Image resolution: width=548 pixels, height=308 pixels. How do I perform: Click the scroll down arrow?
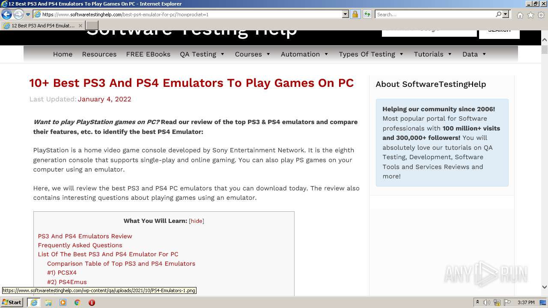click(545, 287)
